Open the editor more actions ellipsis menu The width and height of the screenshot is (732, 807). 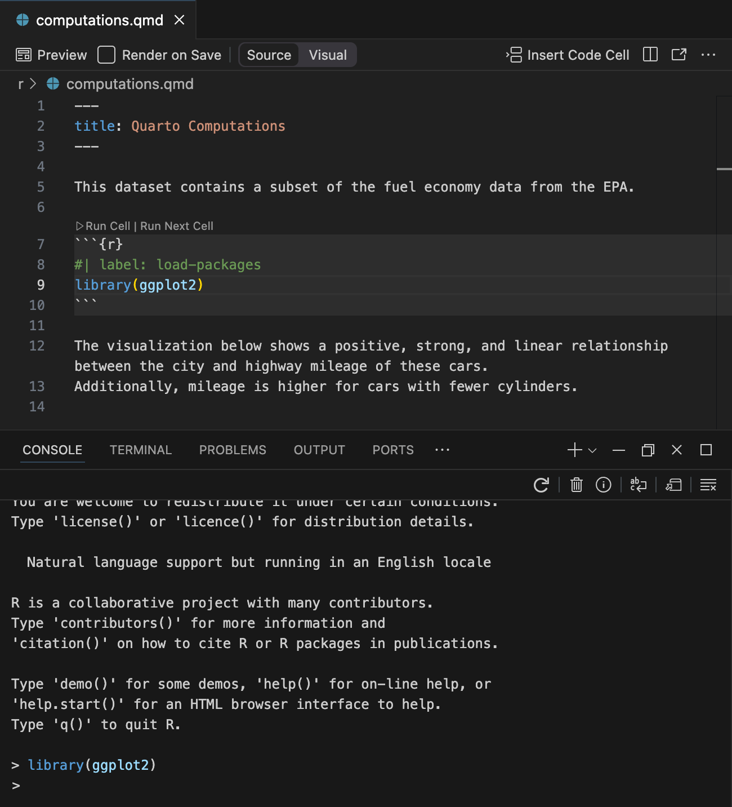(x=708, y=55)
